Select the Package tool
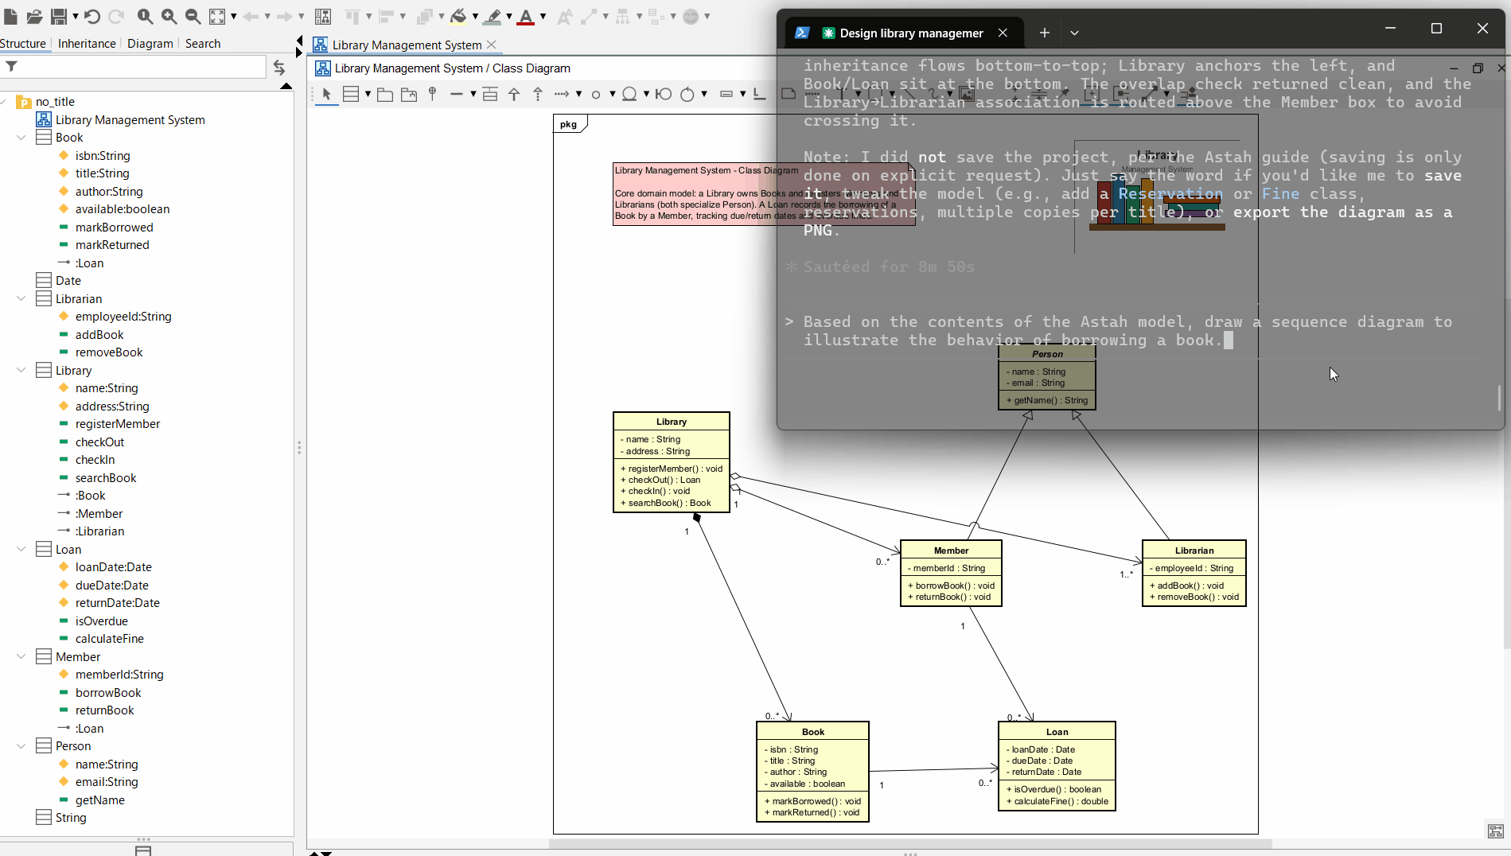This screenshot has height=856, width=1511. pos(385,95)
